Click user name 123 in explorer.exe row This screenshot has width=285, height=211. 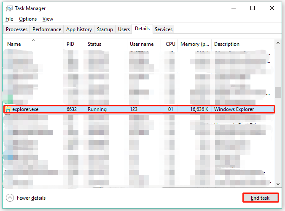134,109
